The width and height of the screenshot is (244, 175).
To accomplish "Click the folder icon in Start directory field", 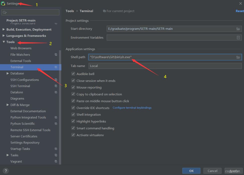I will click(238, 29).
